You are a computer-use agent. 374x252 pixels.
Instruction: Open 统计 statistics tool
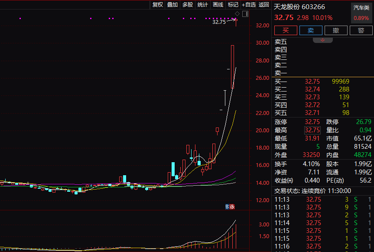[202, 5]
